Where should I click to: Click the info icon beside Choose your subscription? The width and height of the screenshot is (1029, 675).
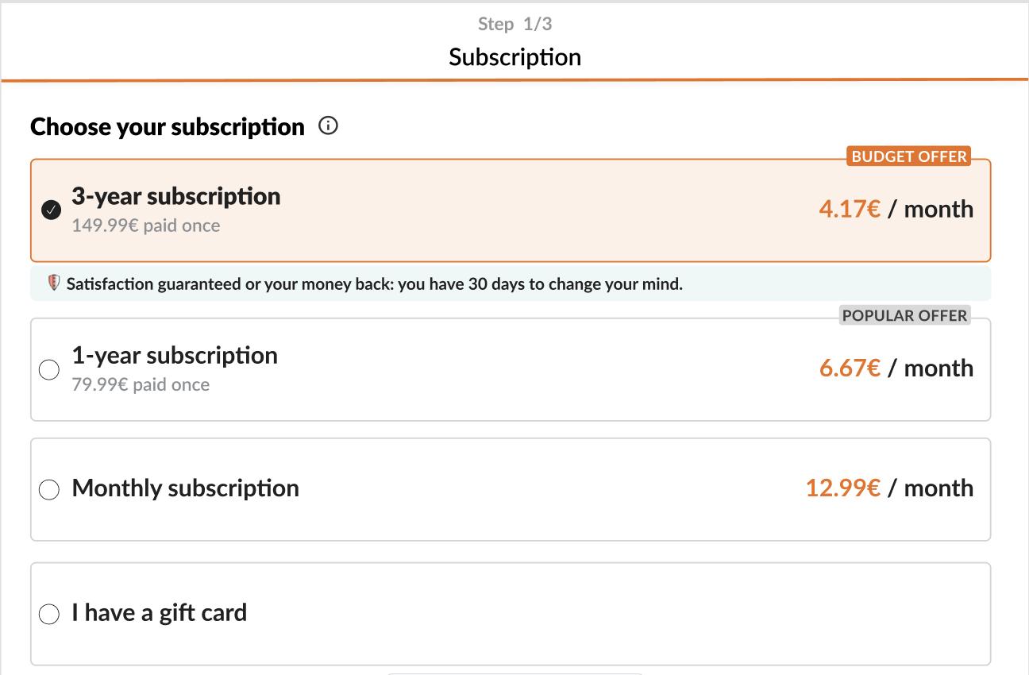click(328, 125)
